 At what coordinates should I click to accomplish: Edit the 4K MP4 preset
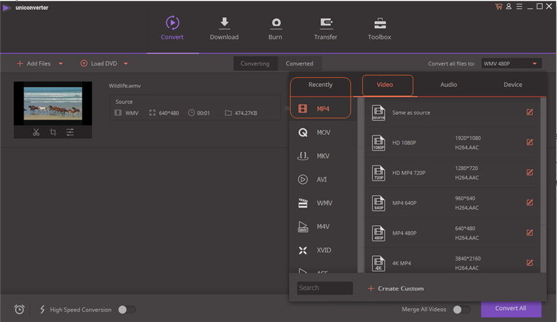point(529,263)
